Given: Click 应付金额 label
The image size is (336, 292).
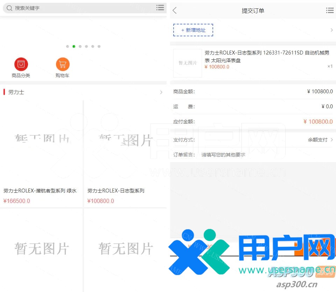Looking at the screenshot, I should [x=184, y=122].
